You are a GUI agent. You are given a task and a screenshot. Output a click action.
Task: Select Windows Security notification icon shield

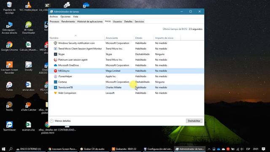pos(55,43)
